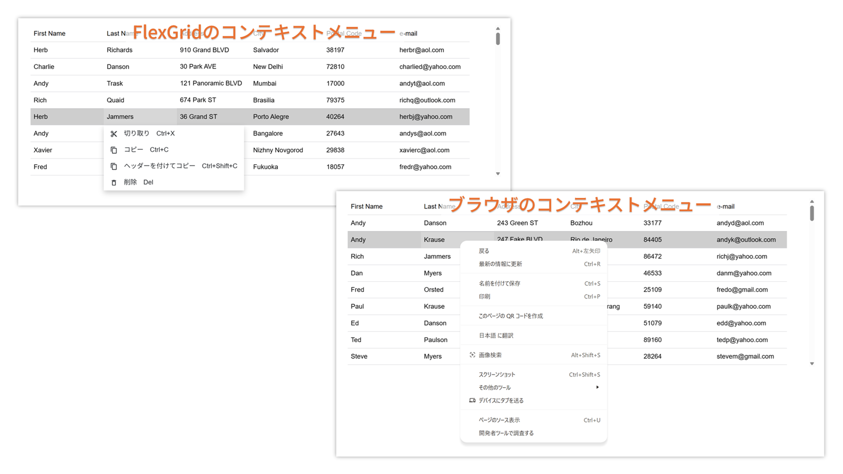Click cell herbr@aol.com
843x474 pixels.
(421, 50)
